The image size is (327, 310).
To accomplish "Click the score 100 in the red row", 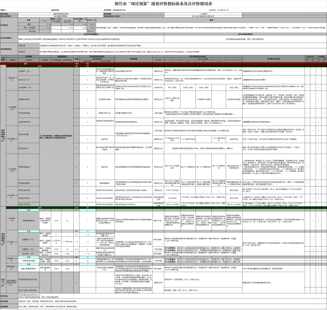I will (x=76, y=64).
